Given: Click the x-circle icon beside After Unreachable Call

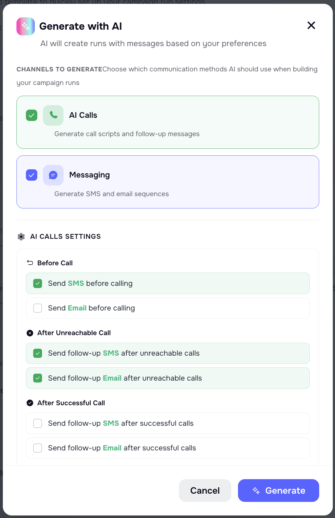Looking at the screenshot, I should 29,333.
